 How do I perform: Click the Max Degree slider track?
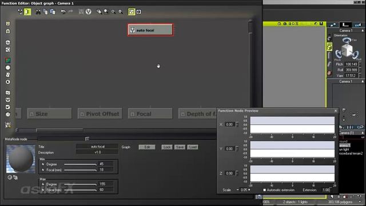coord(80,184)
